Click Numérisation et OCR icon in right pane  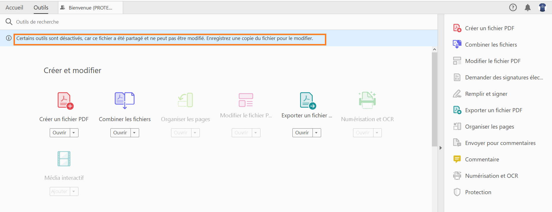coord(457,175)
